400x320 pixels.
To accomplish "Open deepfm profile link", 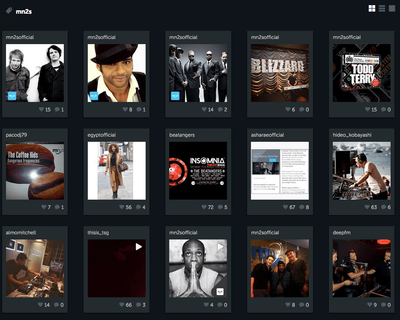I will point(342,233).
